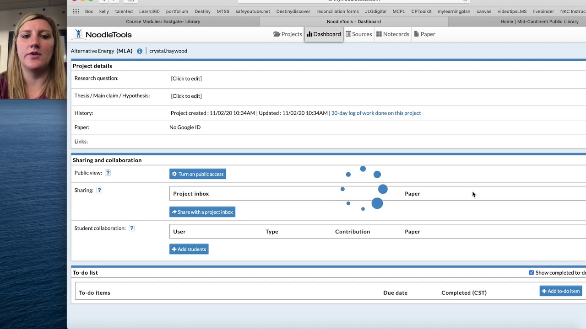
Task: Open the Learn360 bookmark
Action: [x=149, y=11]
